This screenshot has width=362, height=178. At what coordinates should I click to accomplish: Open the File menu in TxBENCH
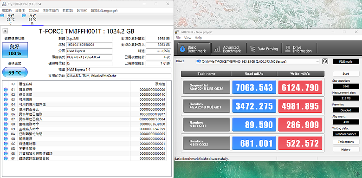coord(178,38)
